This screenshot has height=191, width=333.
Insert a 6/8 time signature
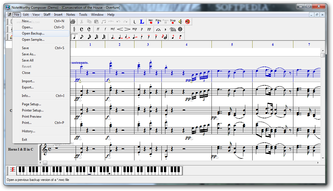(x=74, y=29)
